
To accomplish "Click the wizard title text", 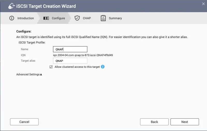I will pos(46,6).
